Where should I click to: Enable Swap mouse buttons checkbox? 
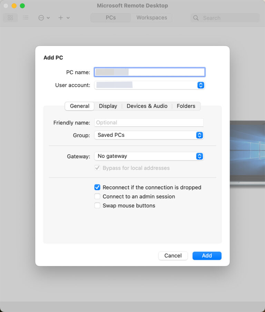(97, 206)
